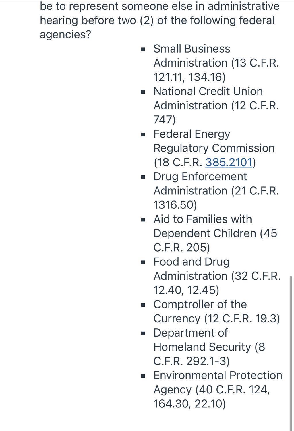Click the page scrollbar on the right

tap(291, 353)
